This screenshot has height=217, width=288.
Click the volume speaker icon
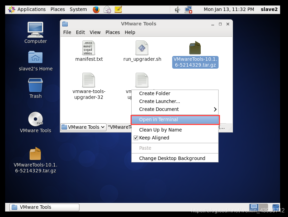pyautogui.click(x=177, y=10)
